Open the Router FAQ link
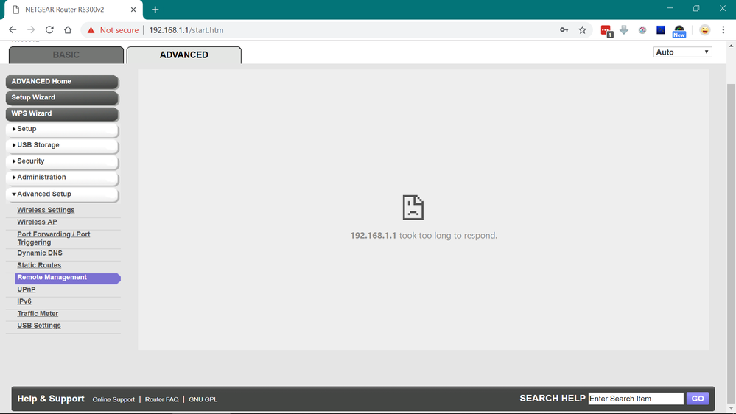The image size is (736, 414). (x=162, y=399)
